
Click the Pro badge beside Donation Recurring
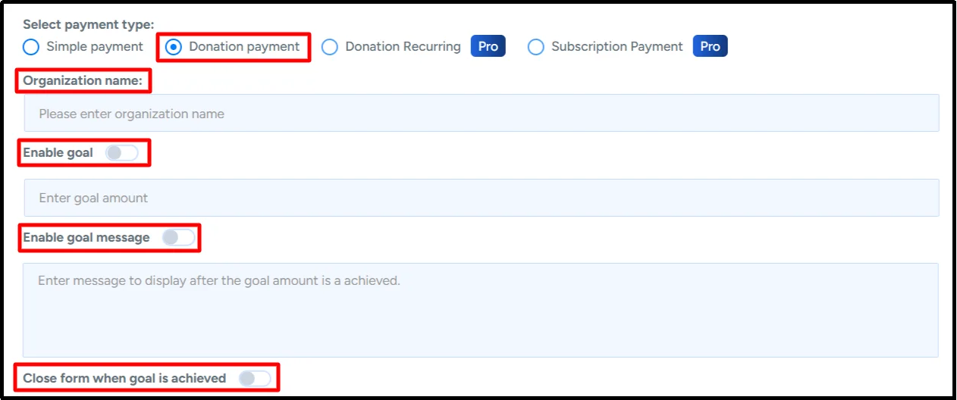(x=488, y=46)
